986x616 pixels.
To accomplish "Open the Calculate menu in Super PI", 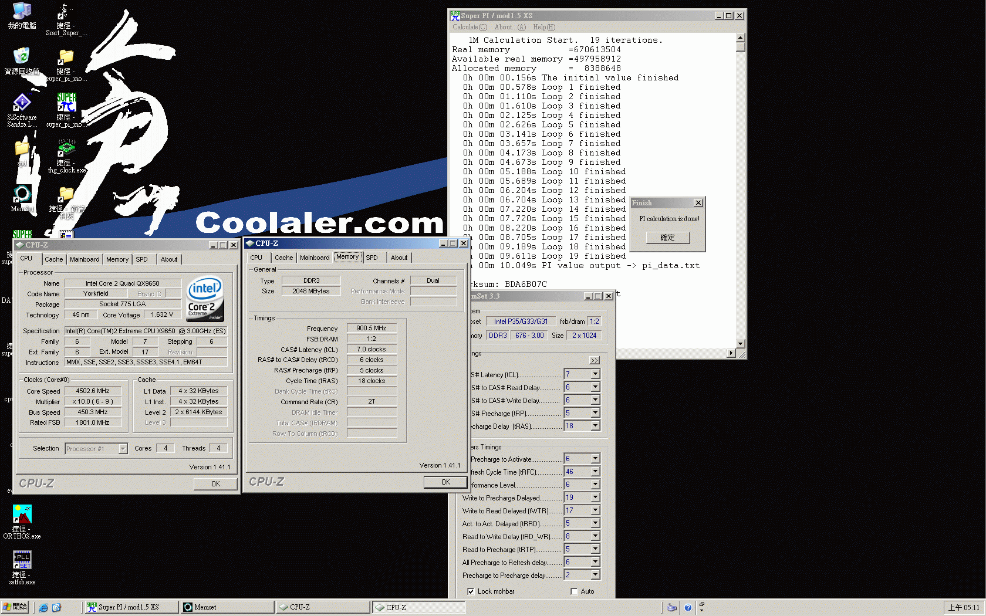I will coord(470,27).
